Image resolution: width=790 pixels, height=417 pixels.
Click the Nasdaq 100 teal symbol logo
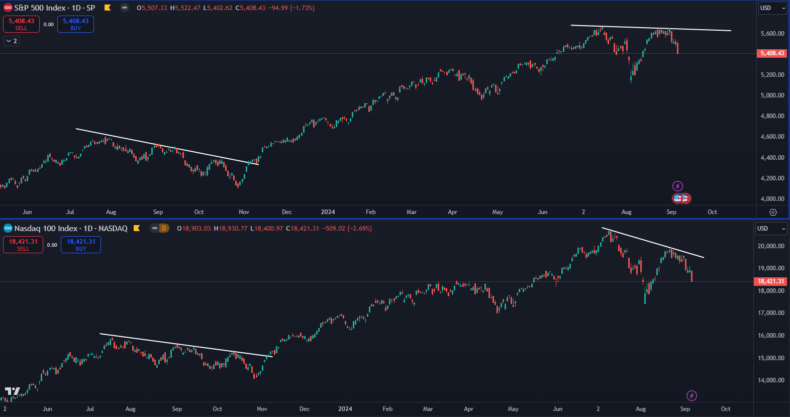(8, 228)
